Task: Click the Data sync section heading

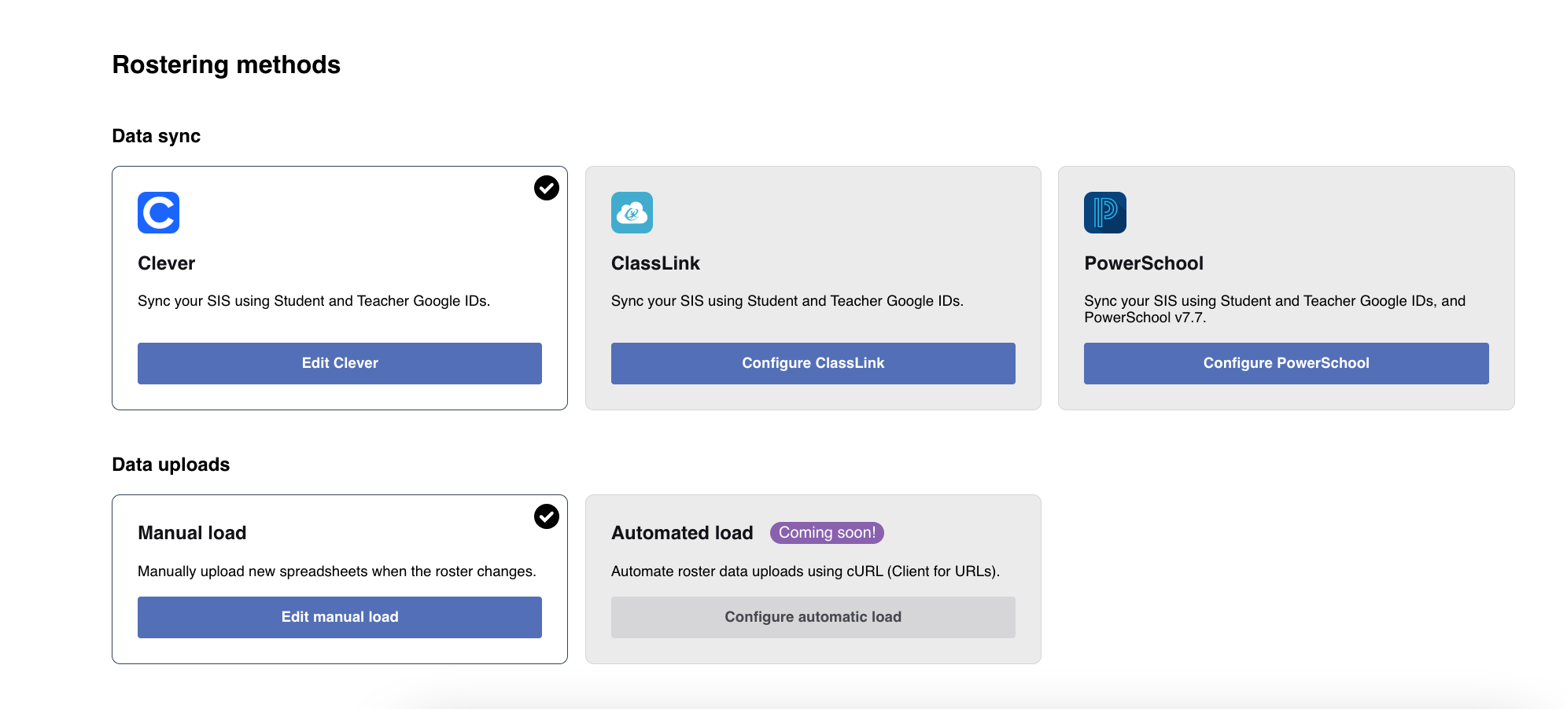Action: point(157,136)
